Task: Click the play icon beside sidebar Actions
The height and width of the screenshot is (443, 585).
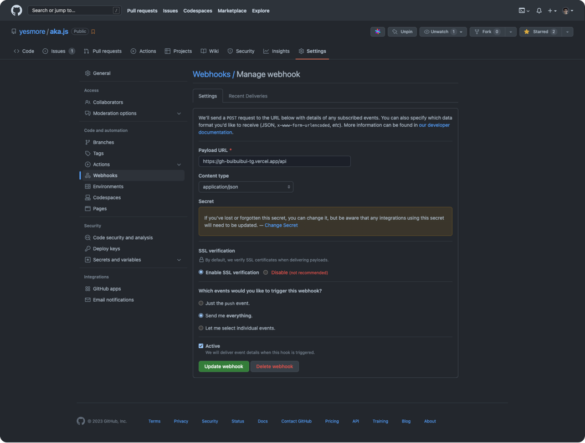Action: coord(88,164)
